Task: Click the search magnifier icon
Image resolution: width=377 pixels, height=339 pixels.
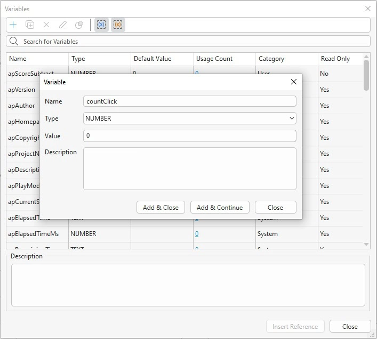Action: coord(14,41)
